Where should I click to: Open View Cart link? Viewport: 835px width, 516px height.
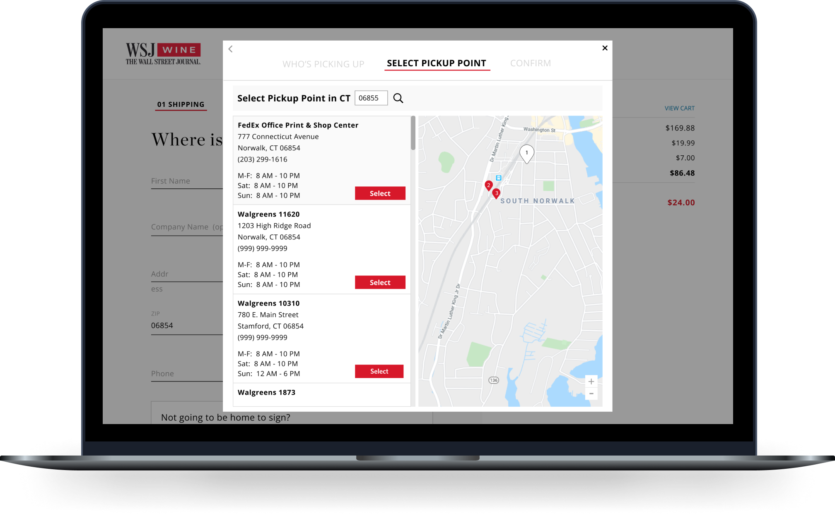(x=680, y=108)
